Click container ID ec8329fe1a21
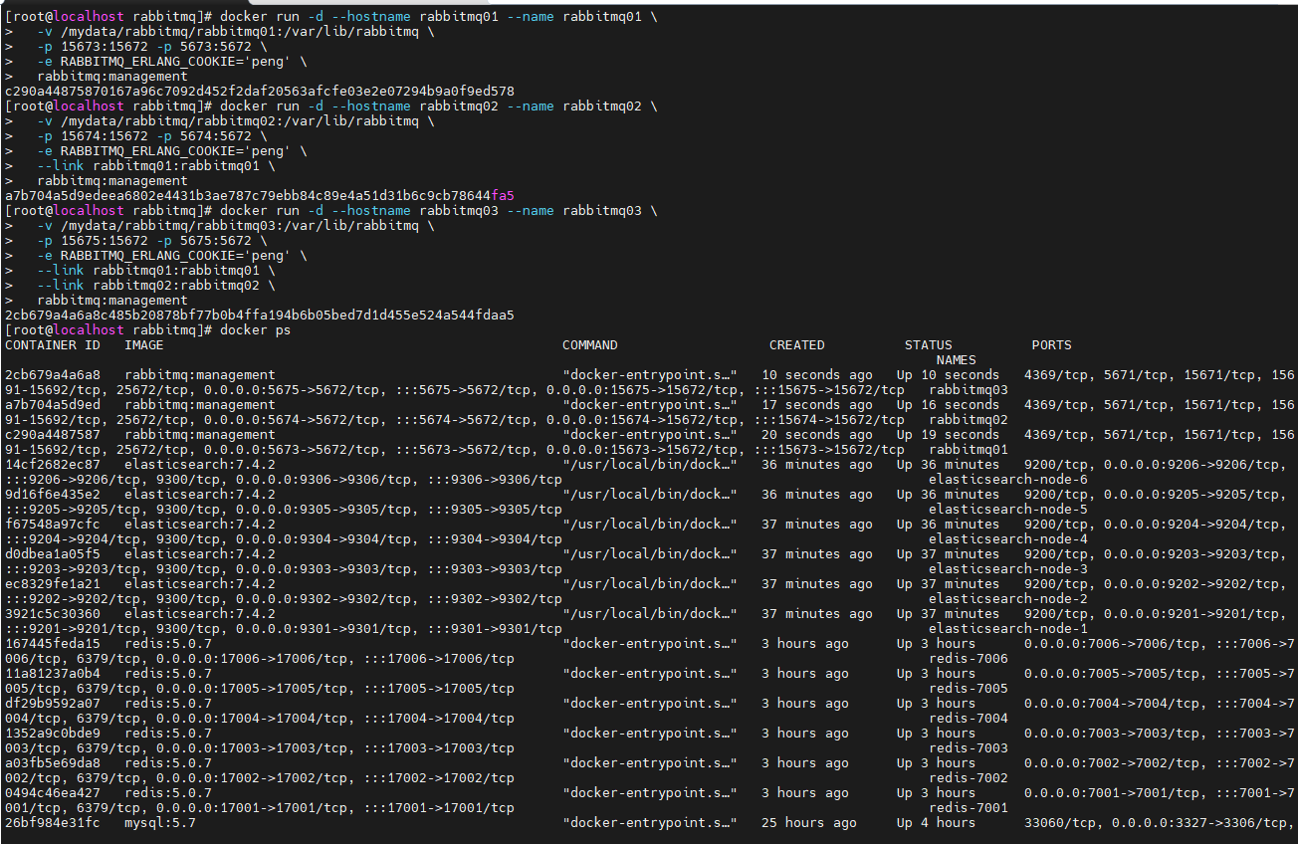Screen dimensions: 1298x844 [53, 584]
